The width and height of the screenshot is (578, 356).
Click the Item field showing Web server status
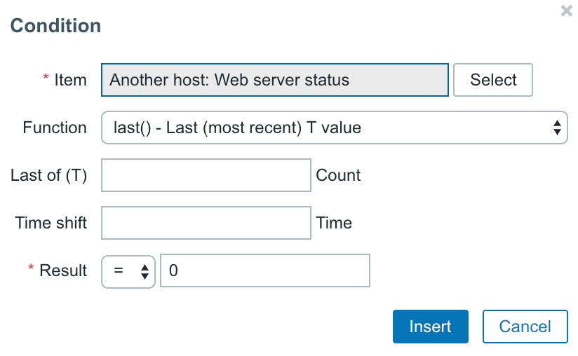point(275,80)
